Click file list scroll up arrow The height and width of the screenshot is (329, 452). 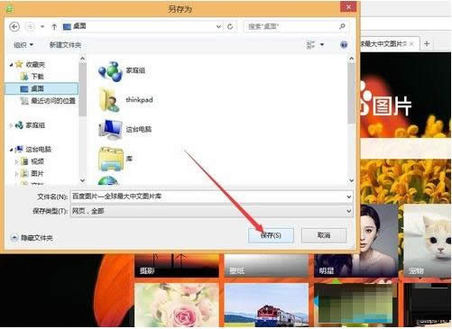(351, 59)
